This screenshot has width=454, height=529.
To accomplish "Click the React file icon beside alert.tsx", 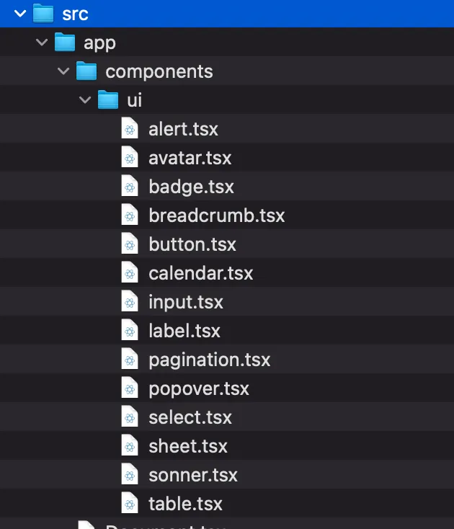I will click(130, 130).
